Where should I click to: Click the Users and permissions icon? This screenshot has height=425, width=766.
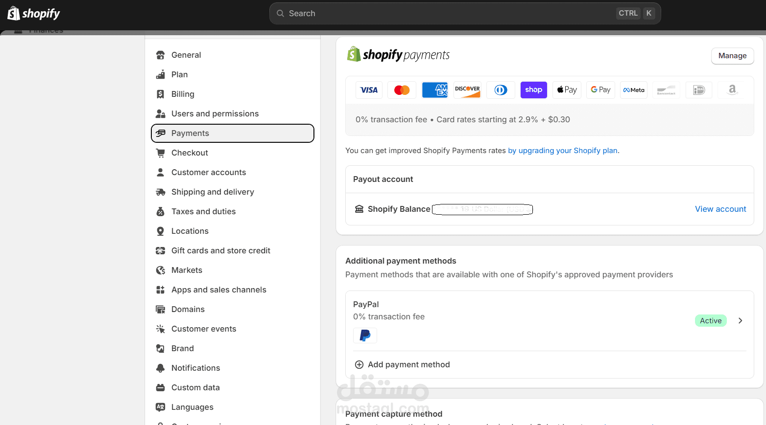point(160,113)
